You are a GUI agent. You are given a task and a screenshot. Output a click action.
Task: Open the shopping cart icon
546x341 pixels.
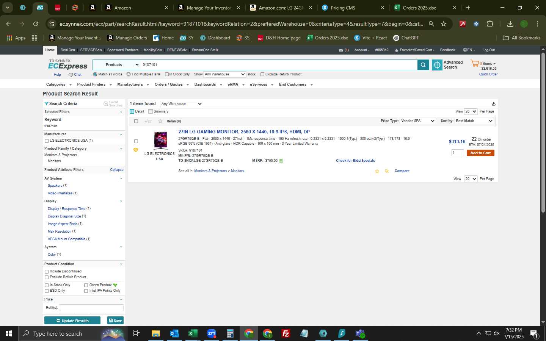[475, 63]
